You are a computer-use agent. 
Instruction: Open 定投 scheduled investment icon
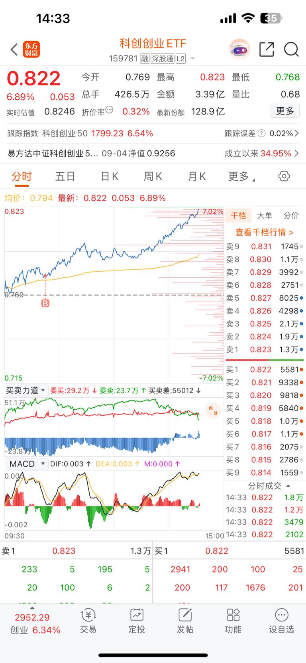pyautogui.click(x=137, y=621)
